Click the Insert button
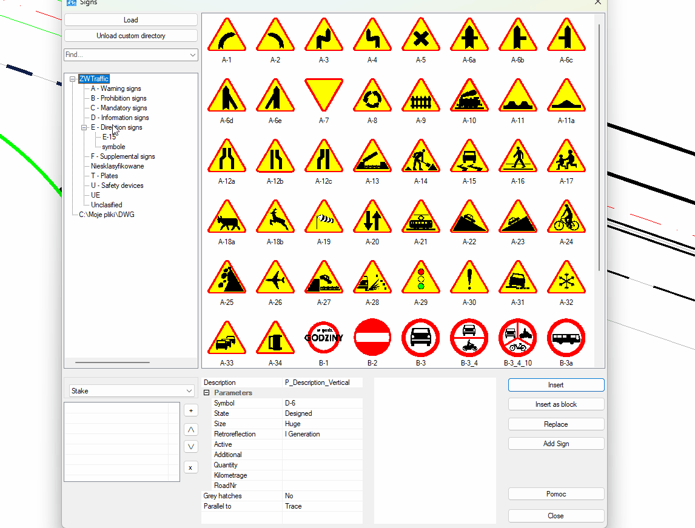695x528 pixels. pos(556,385)
